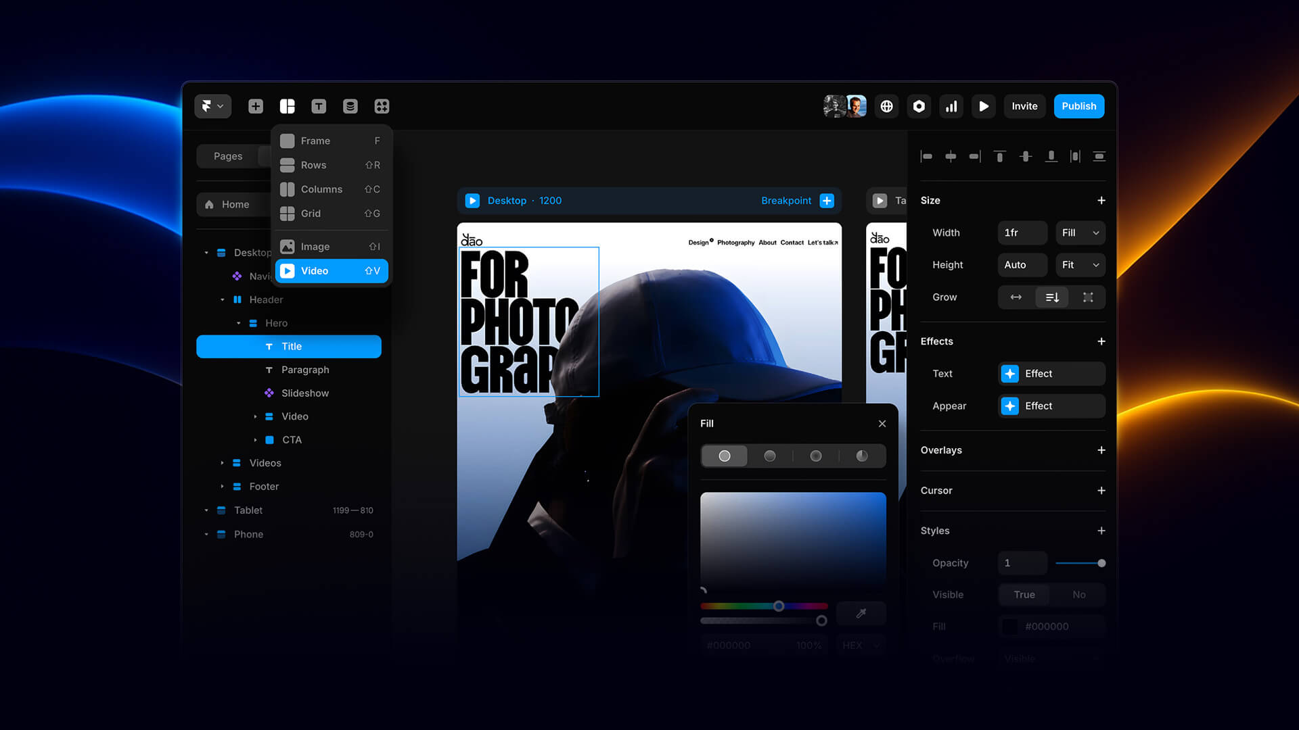Select the Title layer
This screenshot has width=1299, height=730.
click(289, 347)
